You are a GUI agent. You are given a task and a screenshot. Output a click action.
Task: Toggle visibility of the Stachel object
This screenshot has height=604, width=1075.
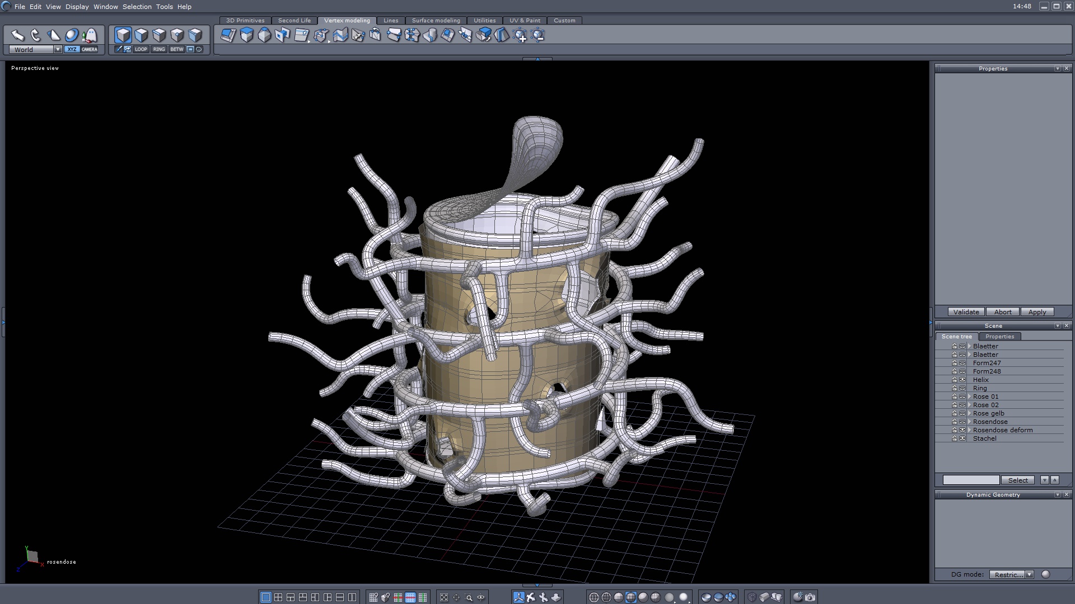click(x=962, y=438)
